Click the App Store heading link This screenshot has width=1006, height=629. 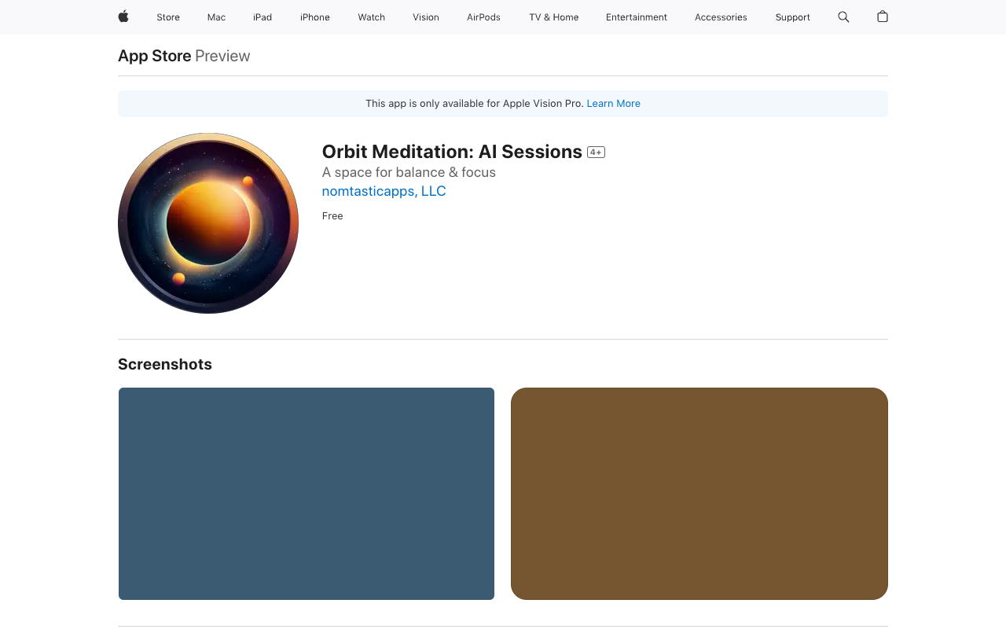tap(154, 56)
